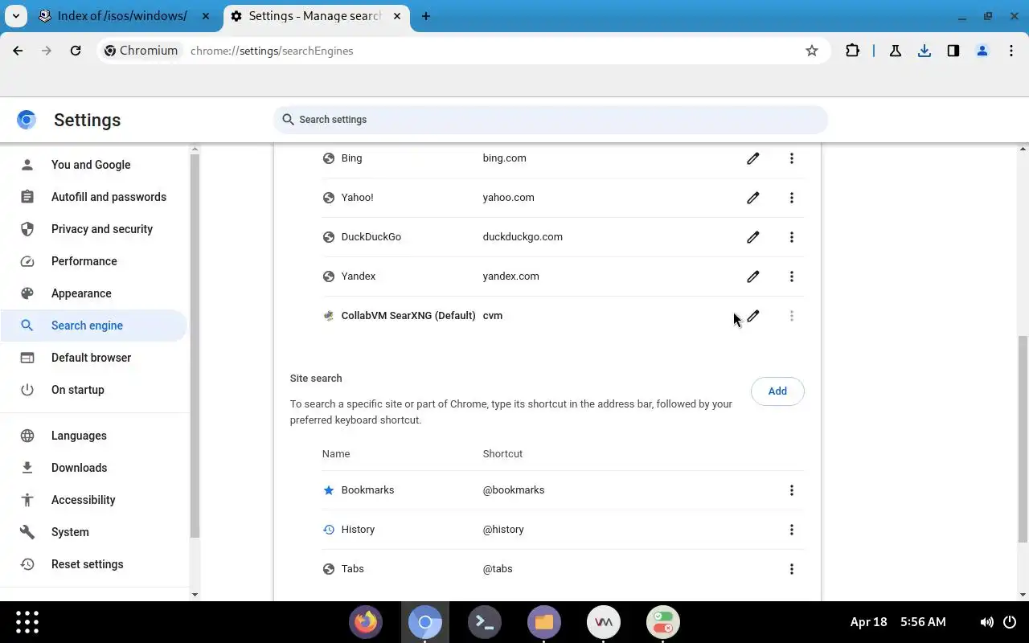This screenshot has width=1029, height=643.
Task: Edit the Bing search engine entry
Action: 752,158
